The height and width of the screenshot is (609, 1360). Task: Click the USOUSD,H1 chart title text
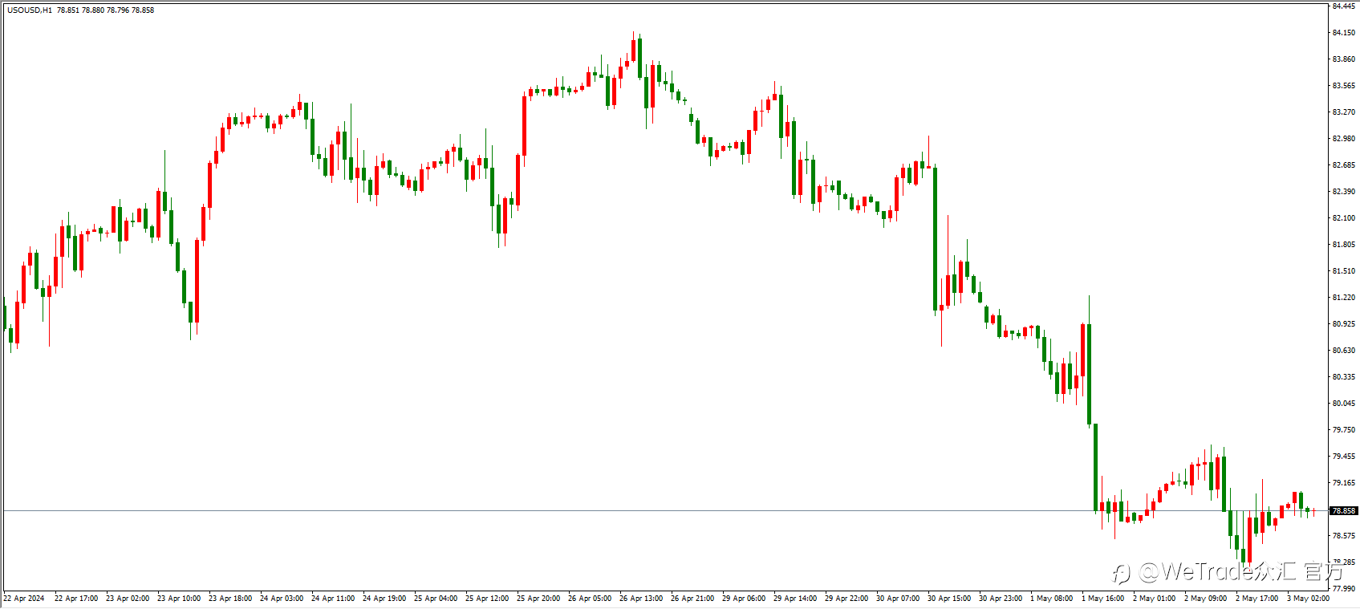click(30, 10)
